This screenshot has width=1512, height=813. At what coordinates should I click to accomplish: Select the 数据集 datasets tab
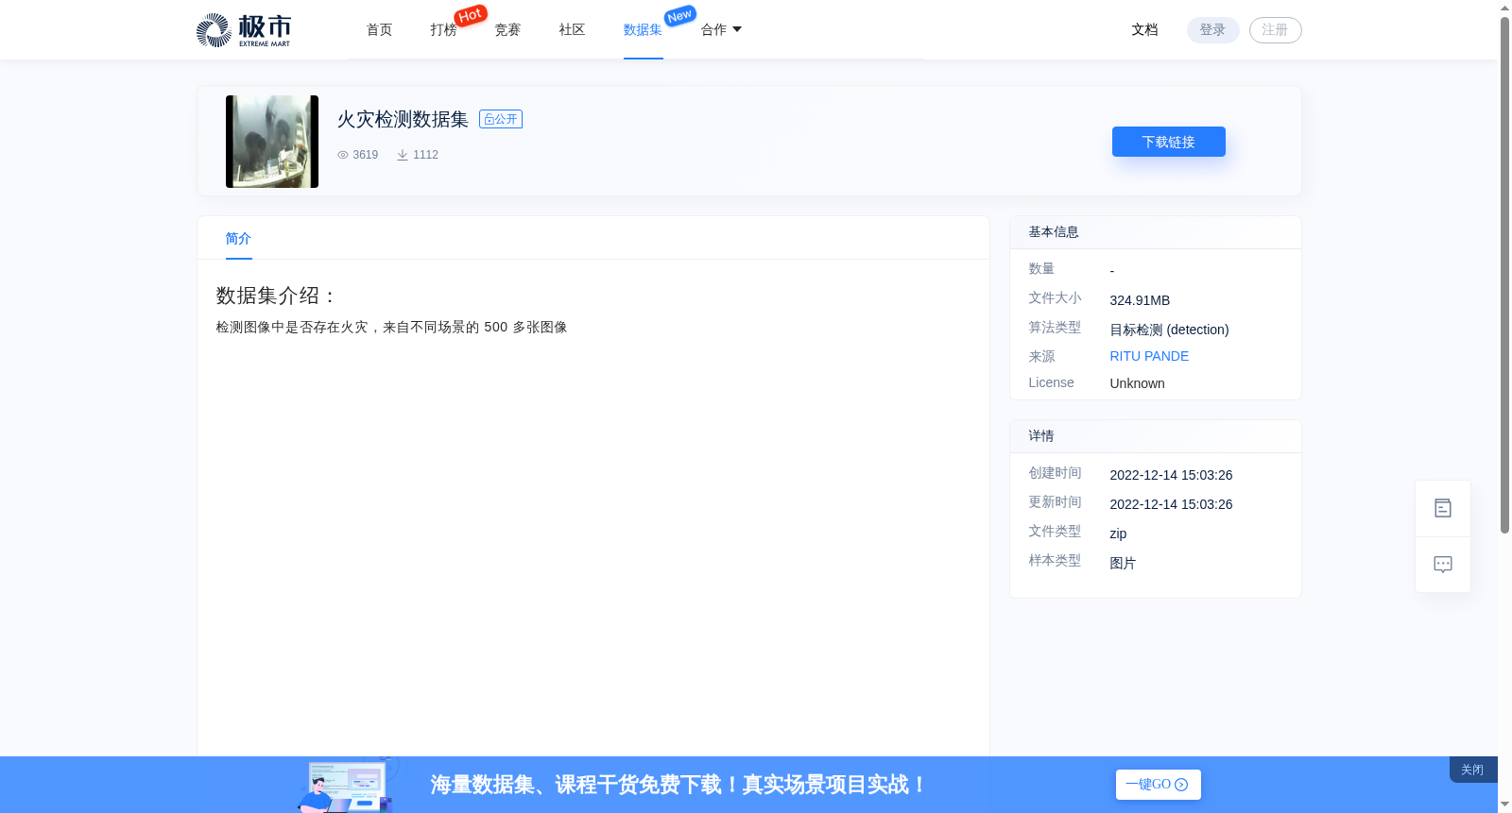tap(643, 30)
